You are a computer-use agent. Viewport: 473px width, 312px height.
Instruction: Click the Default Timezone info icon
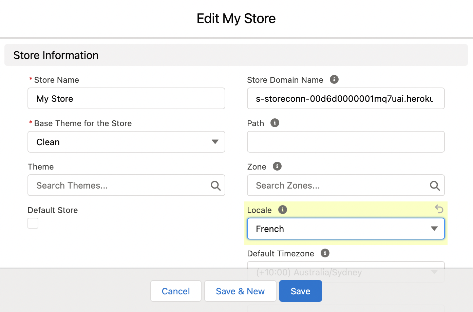click(x=325, y=253)
